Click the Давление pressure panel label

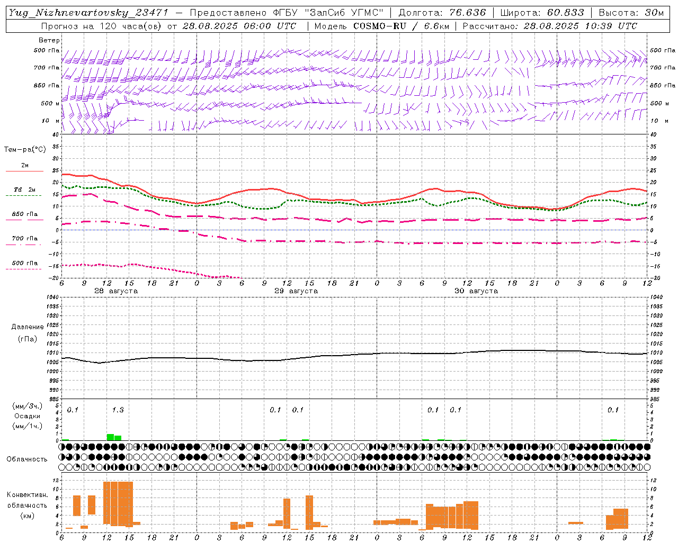click(x=28, y=327)
